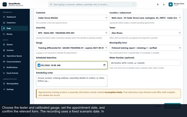Click the Email Activity envelope icon
The image size is (187, 117).
coord(4,73)
